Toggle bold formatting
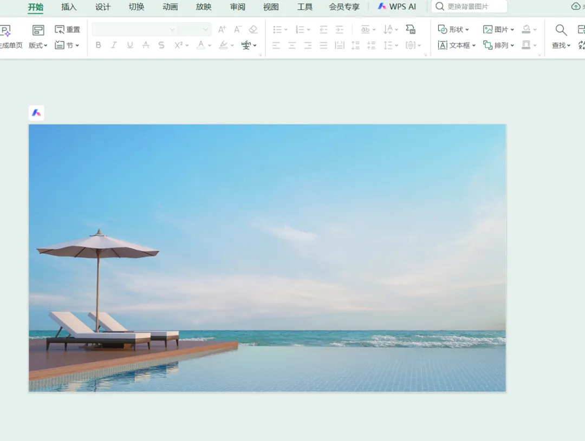 click(x=98, y=45)
